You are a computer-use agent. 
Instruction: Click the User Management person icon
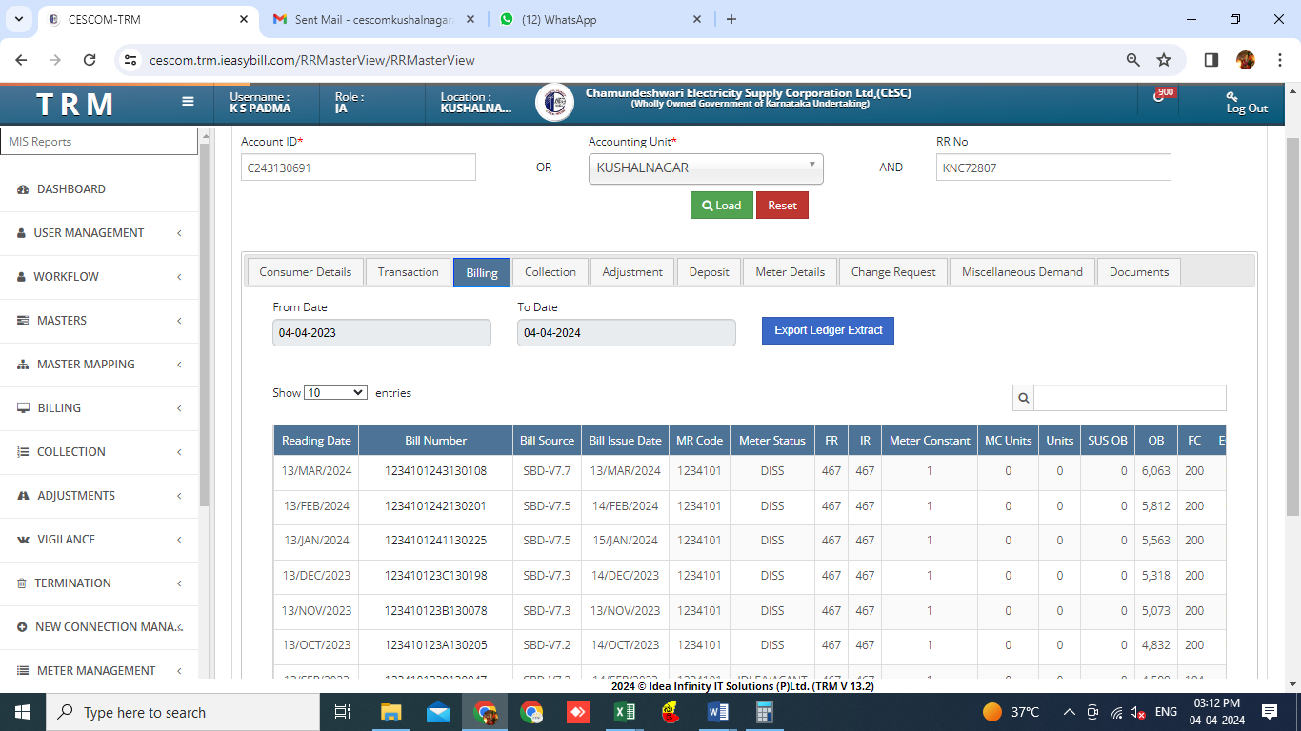(x=22, y=233)
